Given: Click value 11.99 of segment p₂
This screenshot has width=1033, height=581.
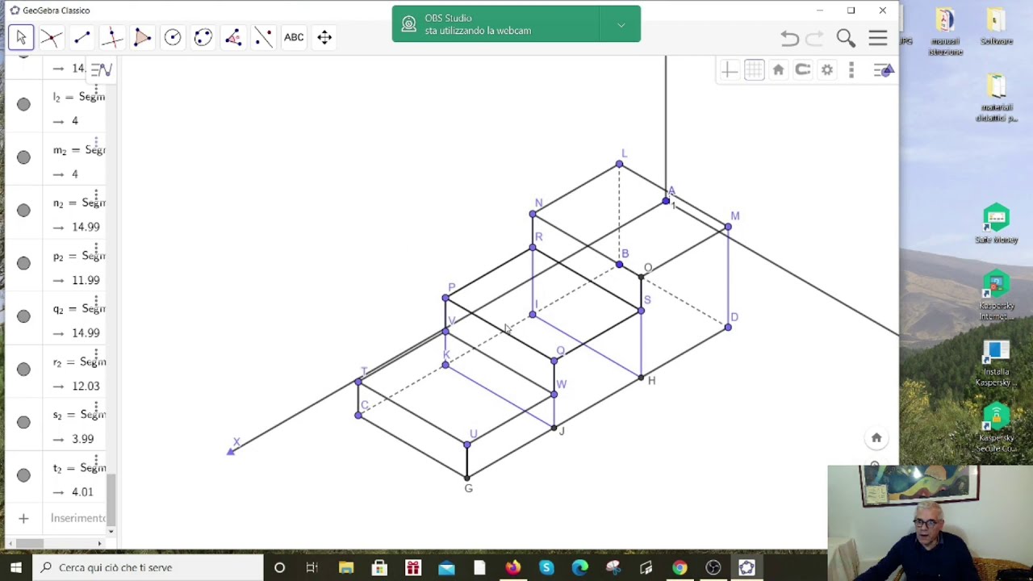Looking at the screenshot, I should point(86,280).
